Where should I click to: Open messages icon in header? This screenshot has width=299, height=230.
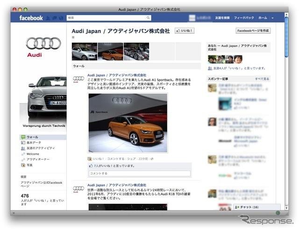tap(55, 18)
